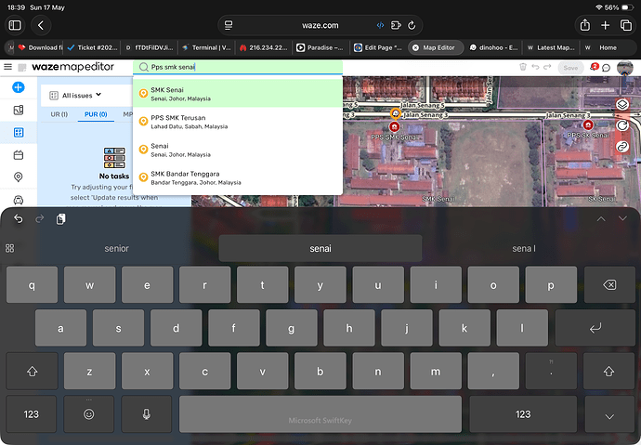Switch to the Ticket #202 browser tab
The width and height of the screenshot is (641, 445).
click(92, 47)
